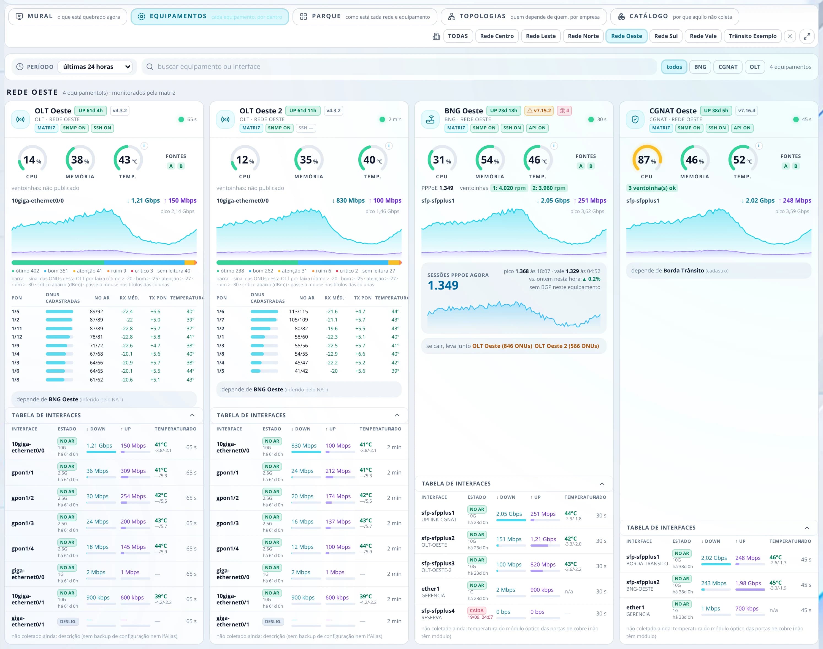
Task: Click the 'Borda Trânsito' dependency link
Action: [683, 271]
